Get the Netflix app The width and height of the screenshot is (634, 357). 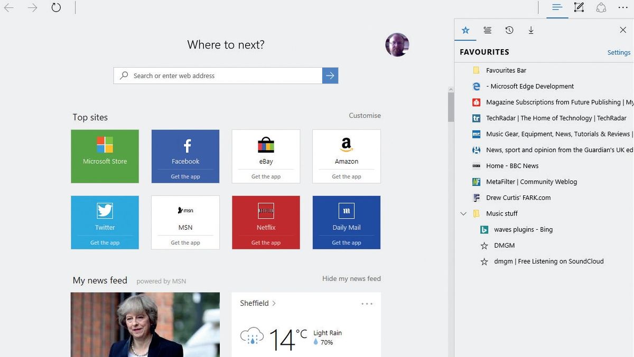[x=266, y=242]
